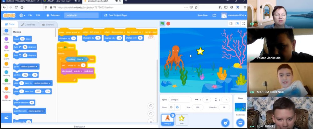Open the Backpack bar
Image resolution: width=313 pixels, height=129 pixels.
pyautogui.click(x=80, y=127)
